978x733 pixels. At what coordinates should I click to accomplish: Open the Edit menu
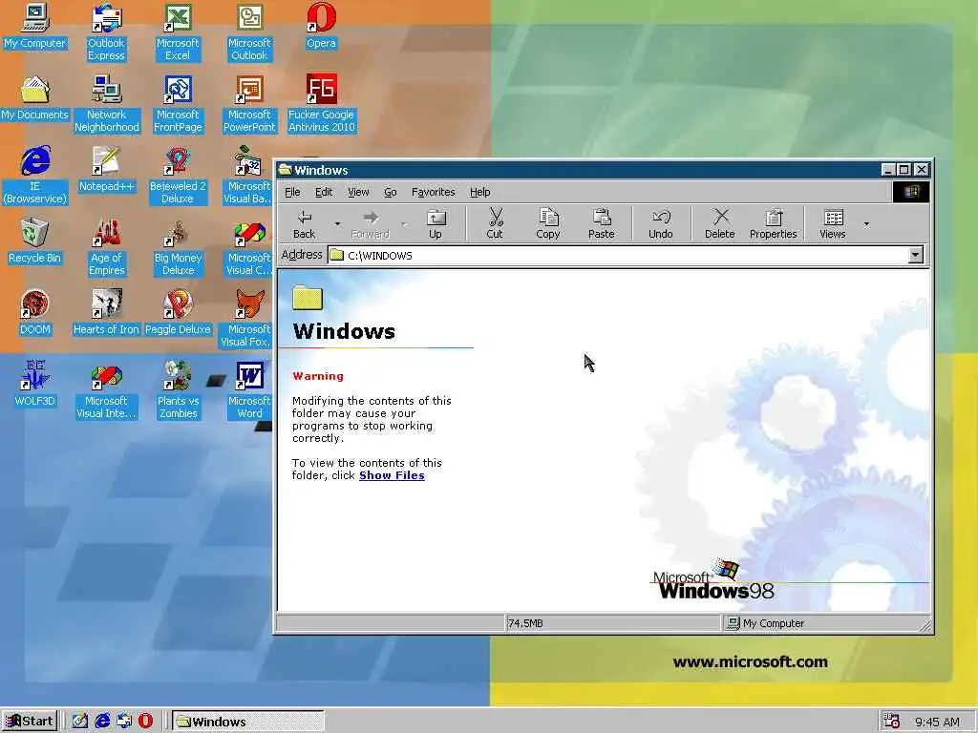coord(324,192)
